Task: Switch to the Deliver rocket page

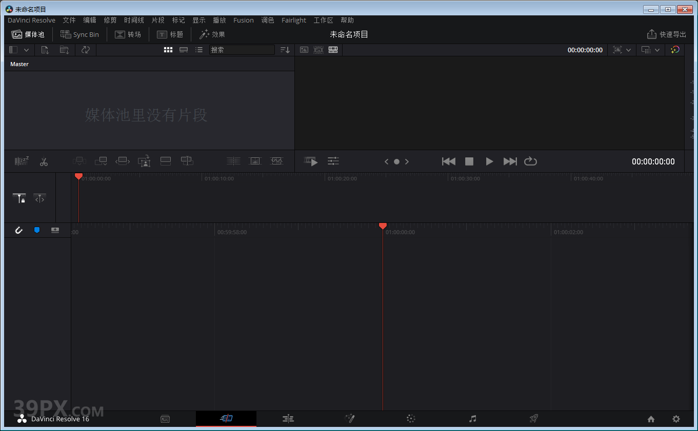Action: [x=533, y=419]
